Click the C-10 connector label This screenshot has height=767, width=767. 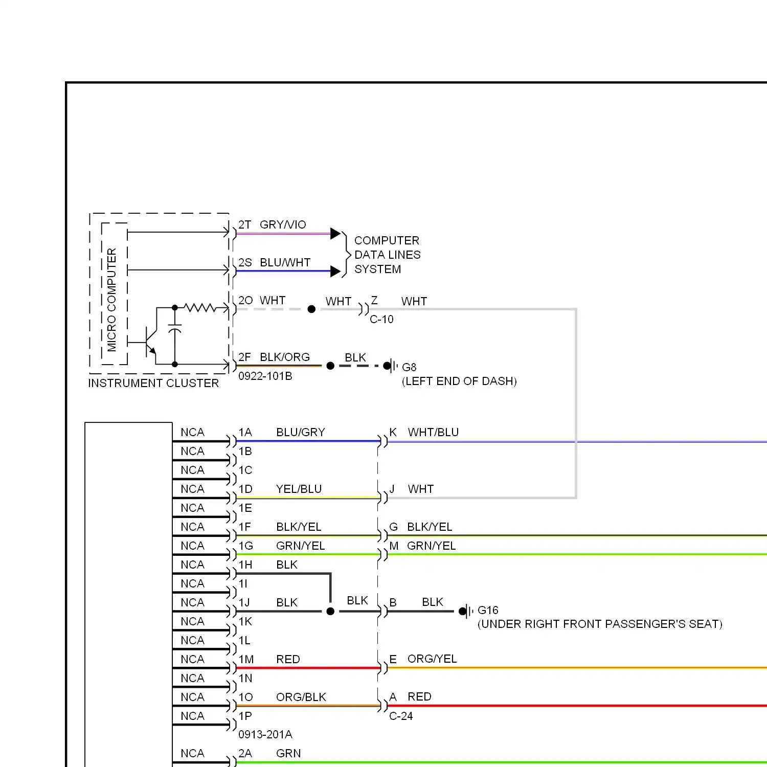point(381,319)
